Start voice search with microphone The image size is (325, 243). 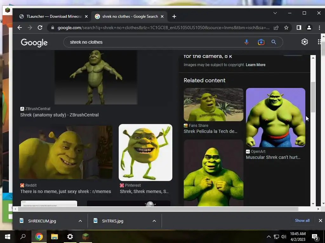tap(246, 42)
